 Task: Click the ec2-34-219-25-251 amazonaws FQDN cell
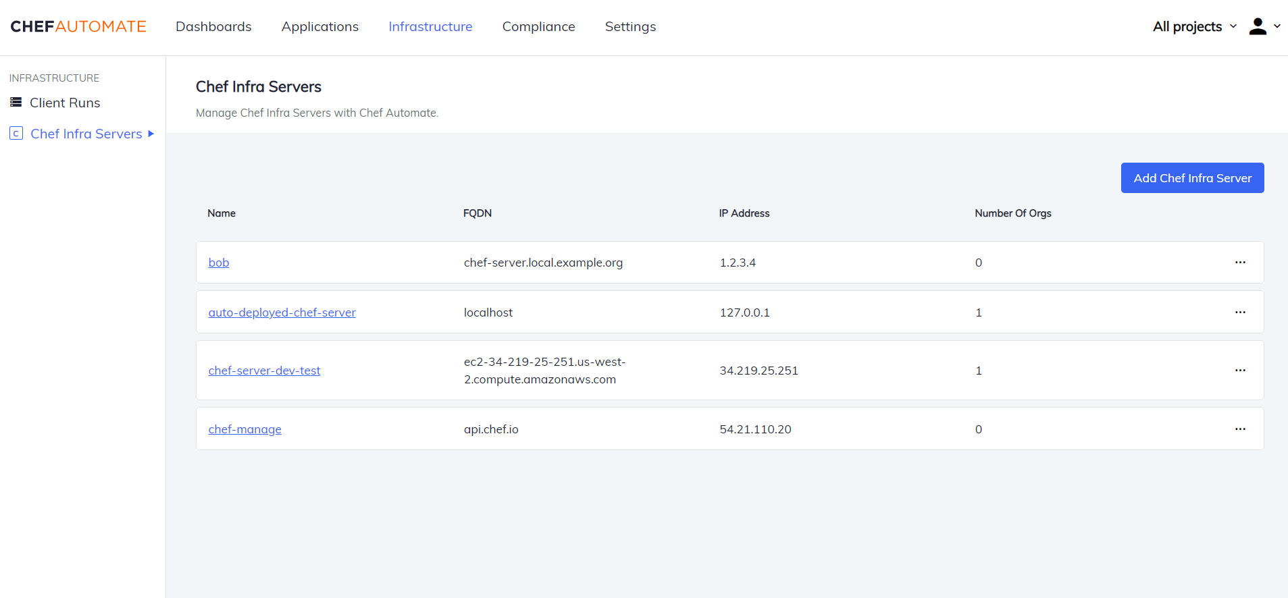click(544, 371)
